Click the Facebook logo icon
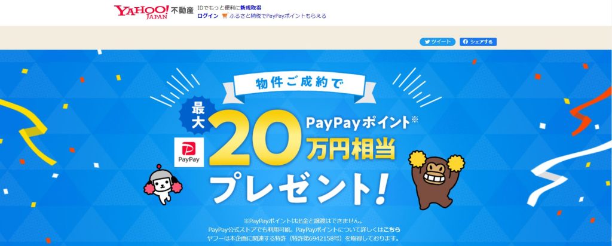The image size is (612, 246). click(466, 42)
